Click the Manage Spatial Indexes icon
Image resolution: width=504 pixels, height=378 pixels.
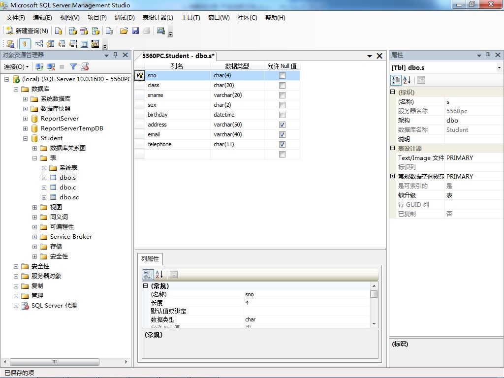click(x=95, y=44)
